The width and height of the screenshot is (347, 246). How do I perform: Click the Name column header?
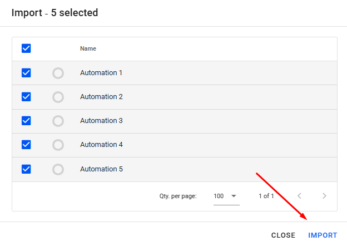[x=88, y=48]
